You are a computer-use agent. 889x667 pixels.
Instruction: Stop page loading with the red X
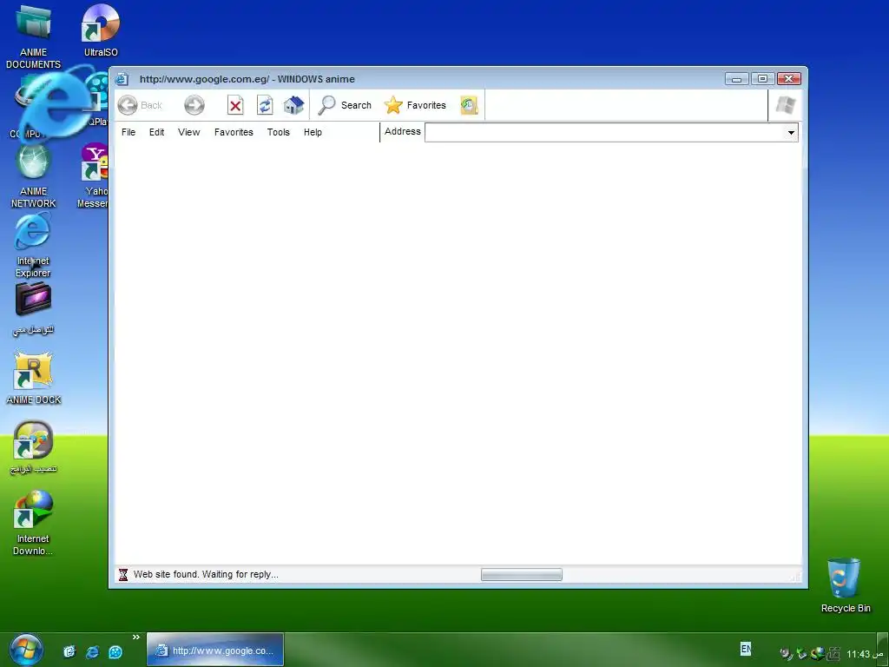click(x=235, y=105)
